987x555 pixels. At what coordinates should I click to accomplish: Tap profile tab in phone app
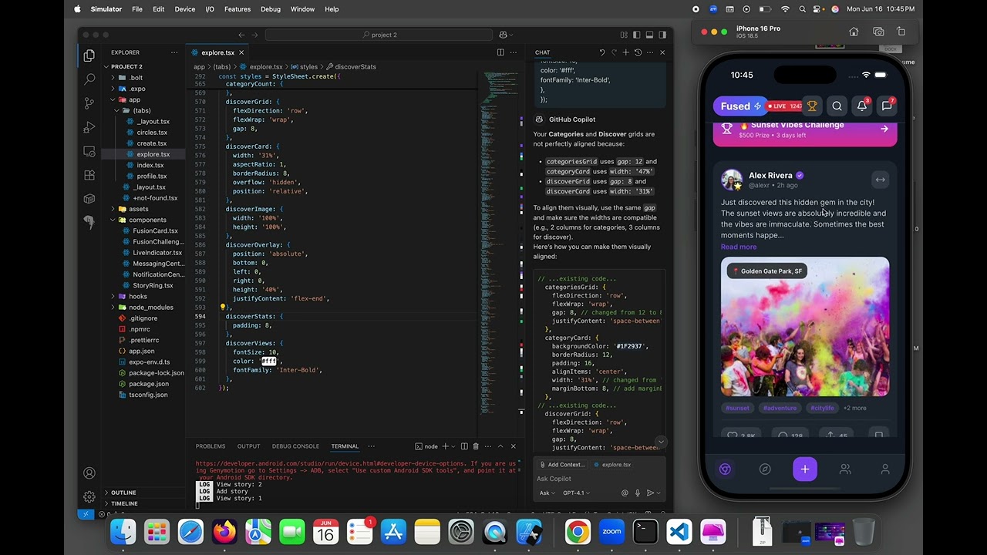tap(885, 469)
